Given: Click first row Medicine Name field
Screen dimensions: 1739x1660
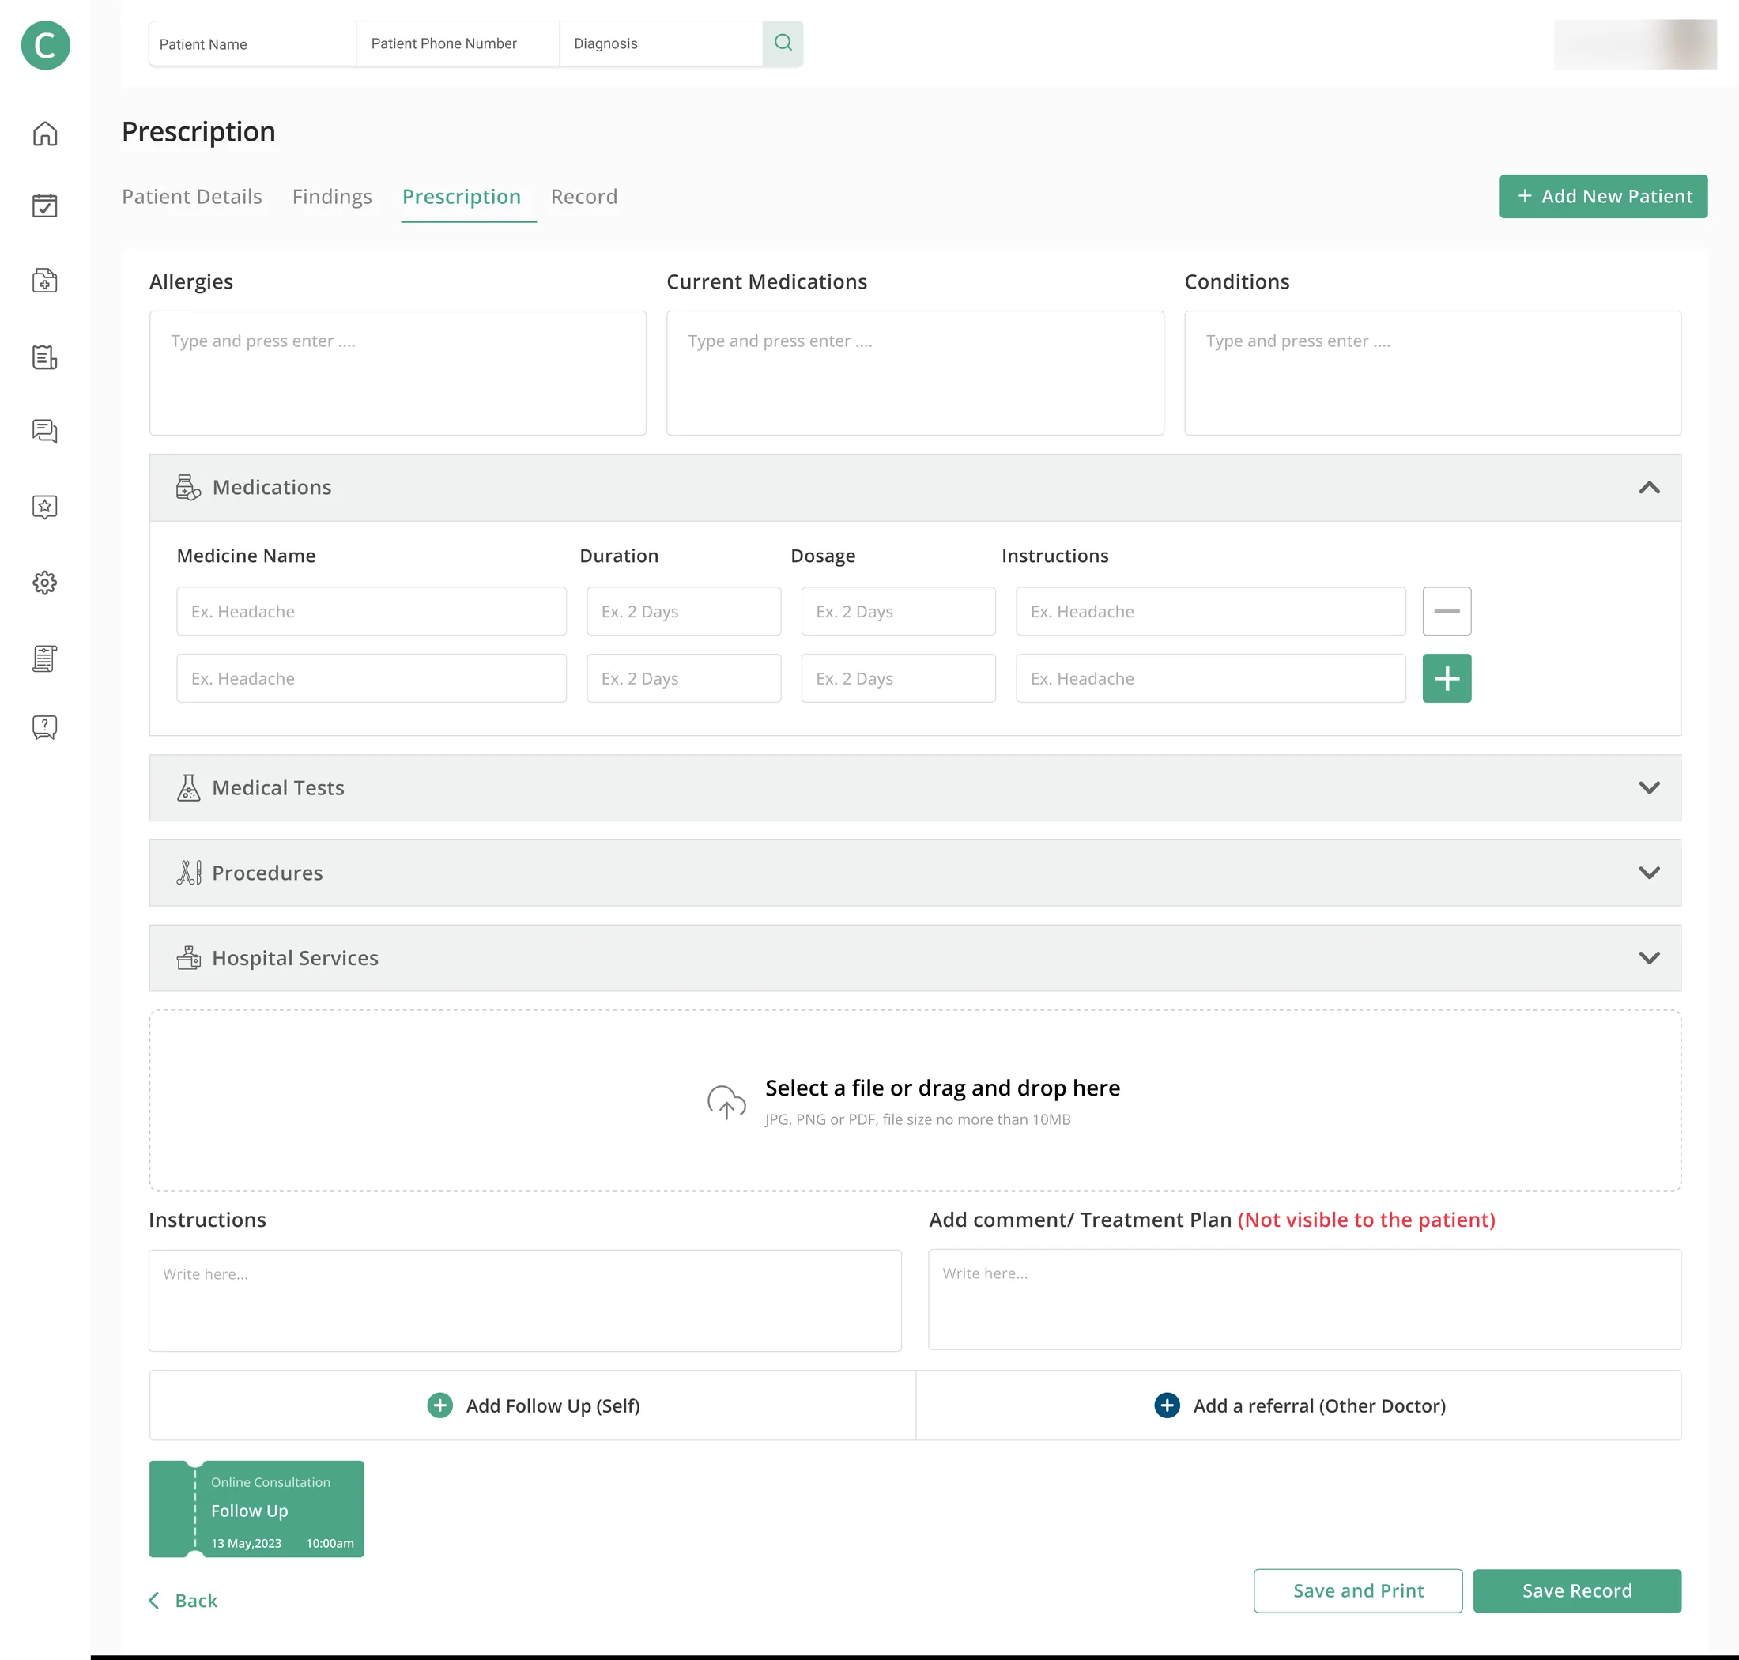Looking at the screenshot, I should click(372, 612).
